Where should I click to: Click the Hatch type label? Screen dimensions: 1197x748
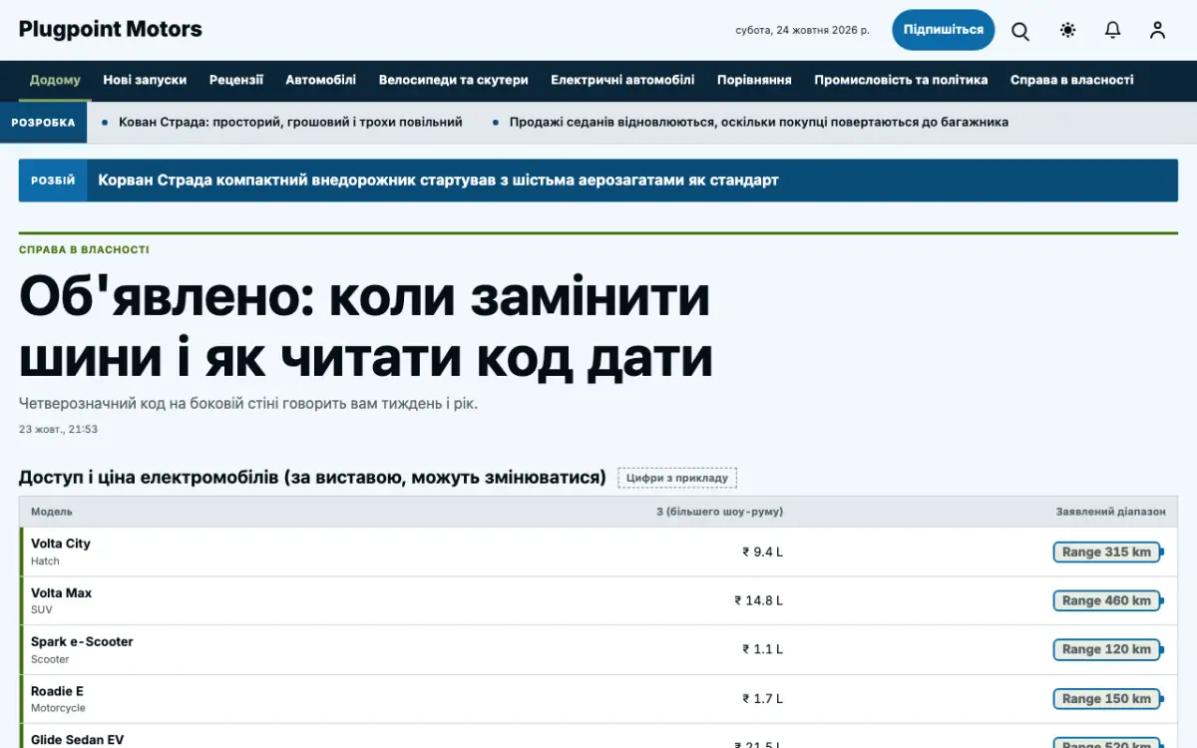[45, 561]
